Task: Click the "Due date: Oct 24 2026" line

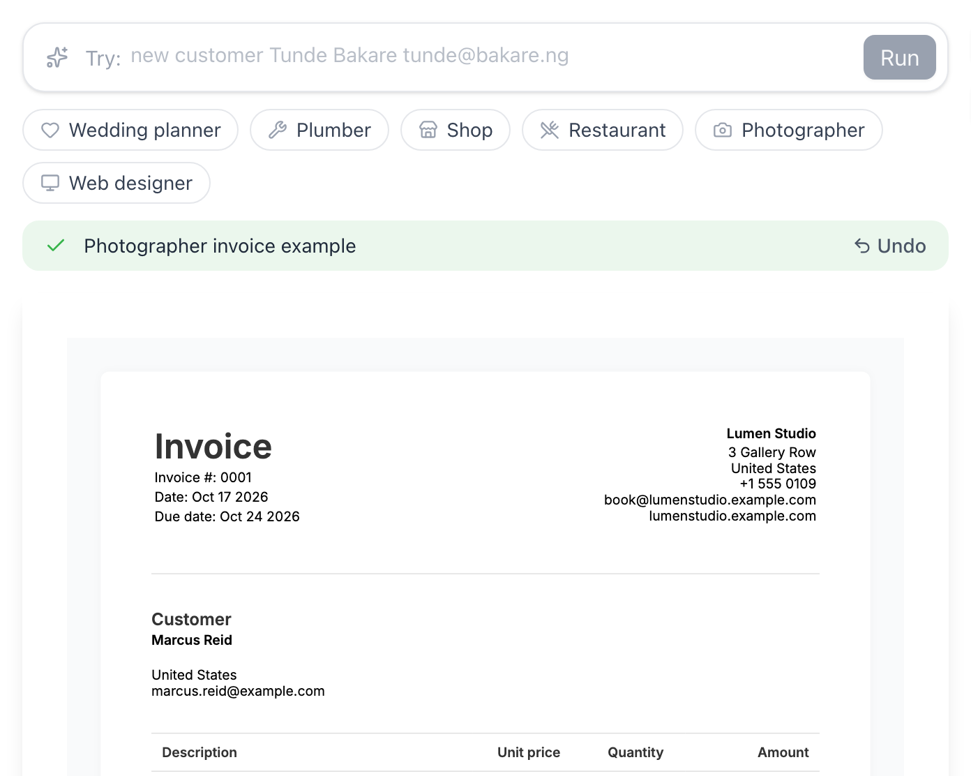Action: tap(227, 517)
